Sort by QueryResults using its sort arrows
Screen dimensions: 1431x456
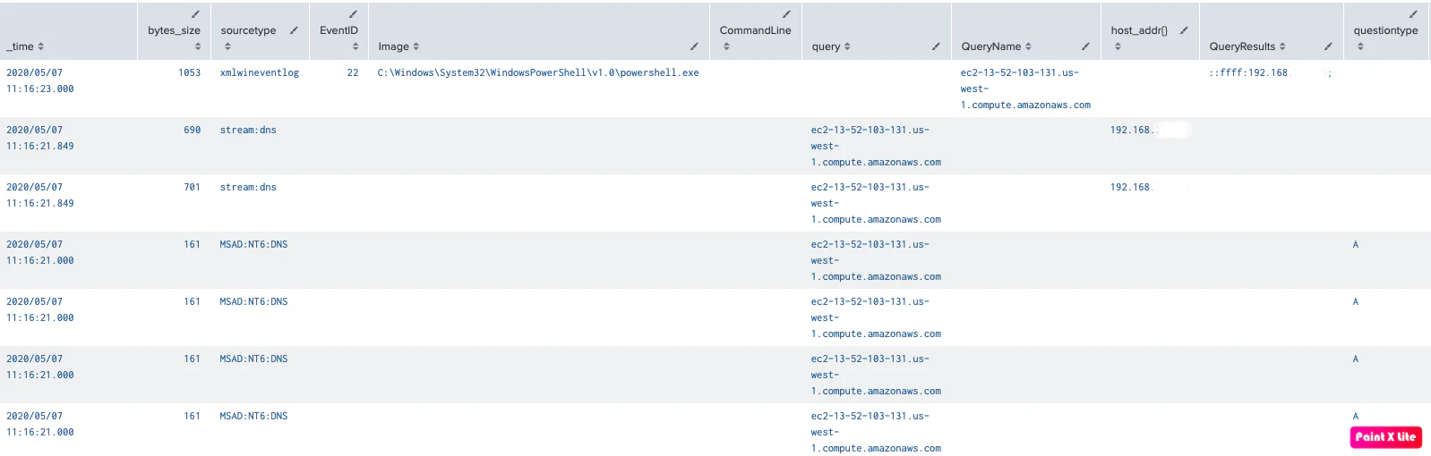click(1282, 46)
